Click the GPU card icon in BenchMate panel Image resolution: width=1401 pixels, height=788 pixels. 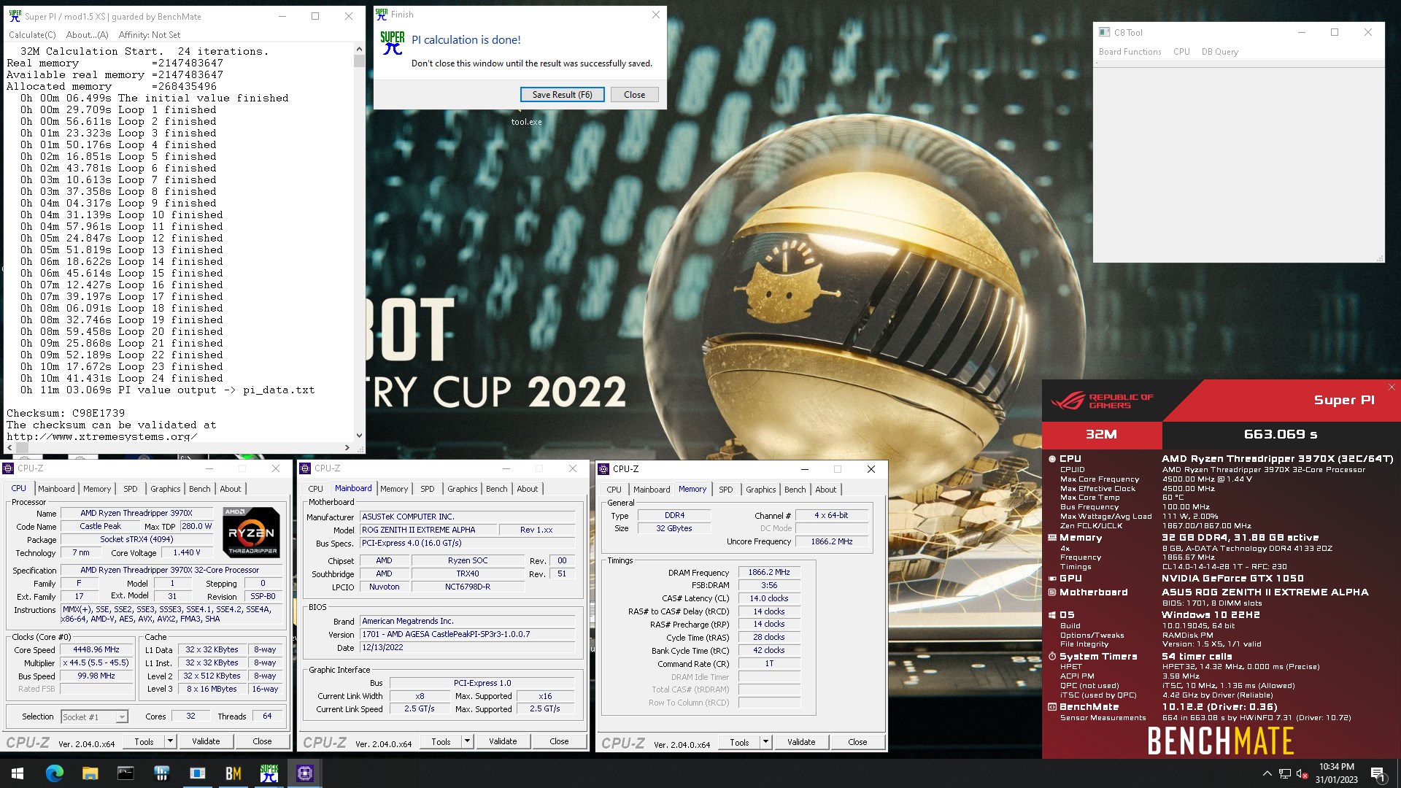(1051, 579)
